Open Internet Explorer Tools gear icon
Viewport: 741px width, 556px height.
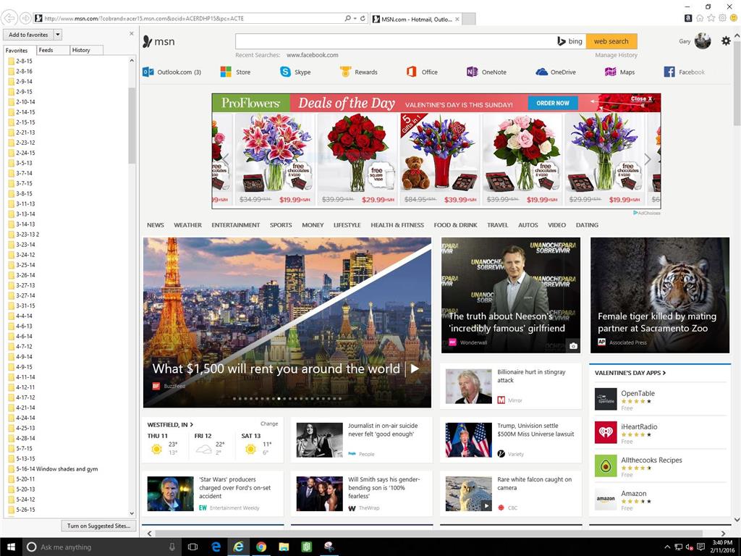[x=723, y=18]
